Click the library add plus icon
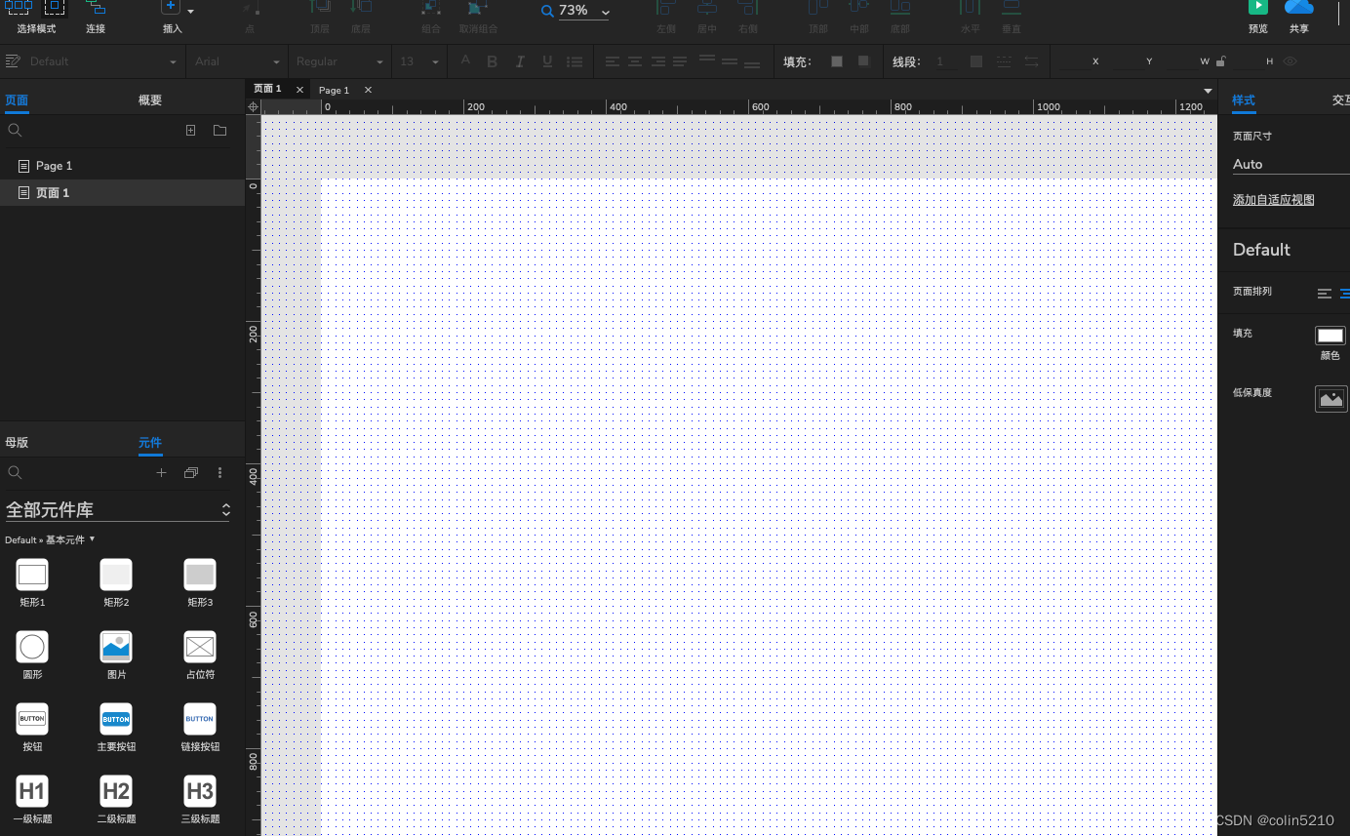Viewport: 1350px width, 836px height. [162, 473]
